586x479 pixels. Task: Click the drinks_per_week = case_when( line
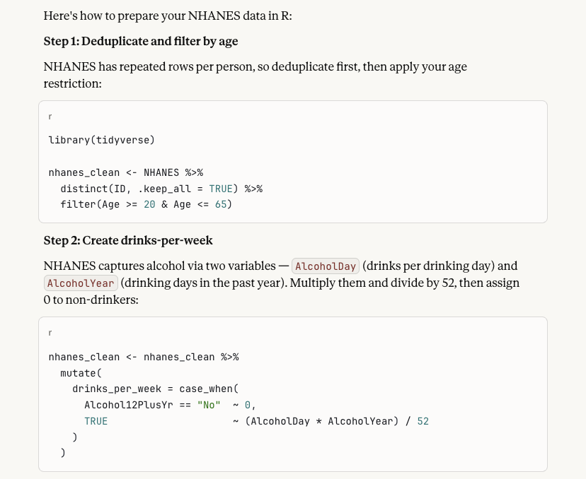point(155,389)
